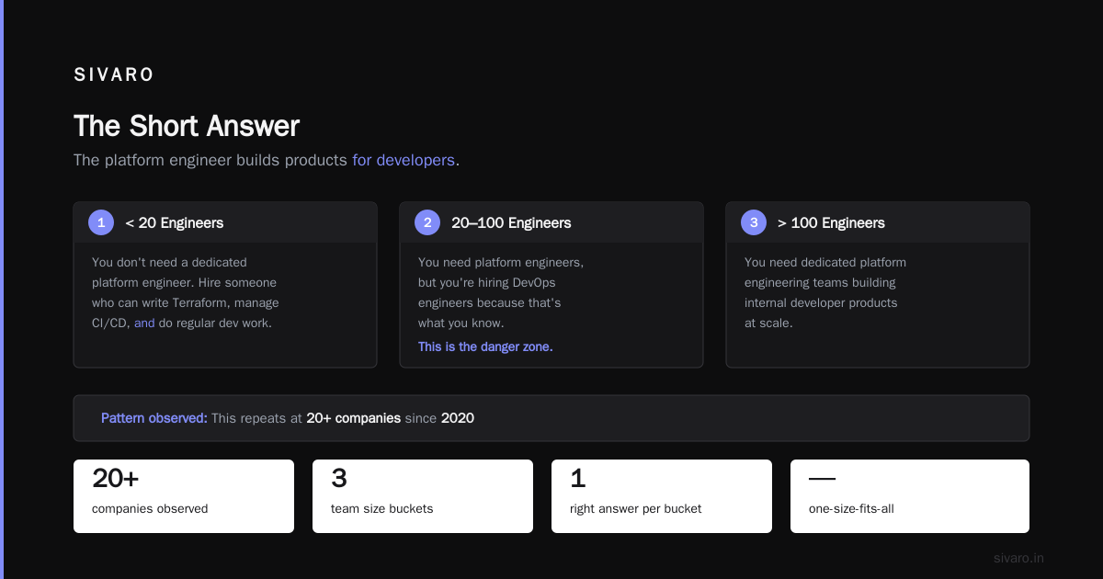Click the '1' stat number
This screenshot has width=1103, height=579.
[577, 479]
